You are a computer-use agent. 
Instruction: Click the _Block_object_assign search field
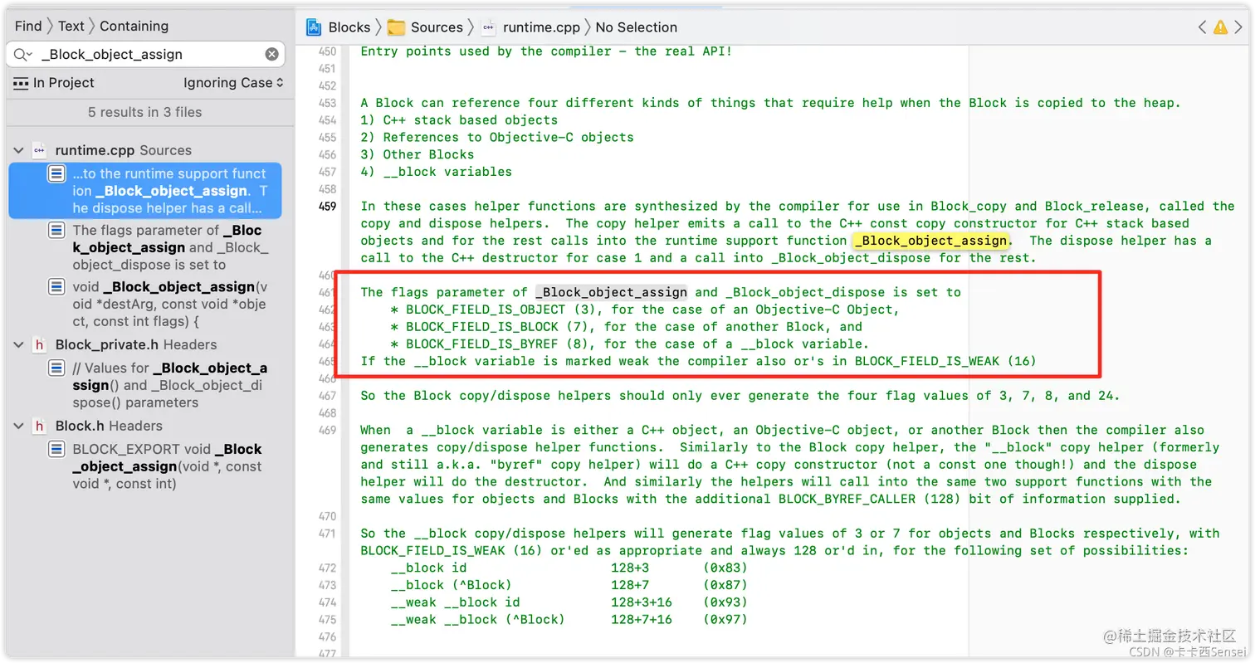(146, 55)
